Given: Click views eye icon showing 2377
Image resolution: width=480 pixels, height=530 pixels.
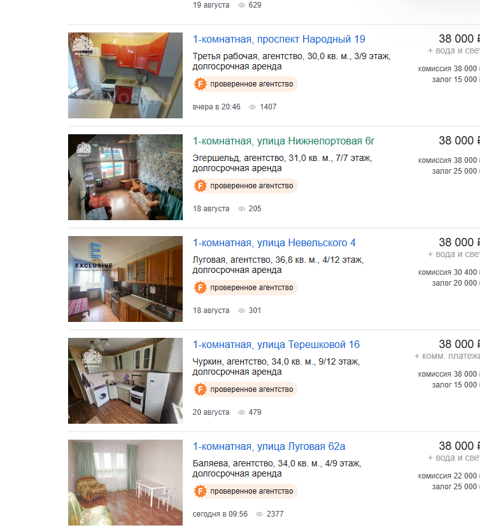Looking at the screenshot, I should [260, 514].
